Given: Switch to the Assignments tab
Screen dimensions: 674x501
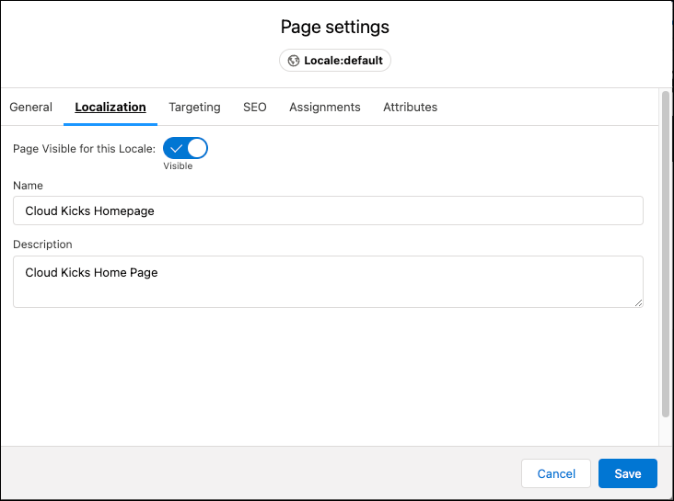Looking at the screenshot, I should click(x=325, y=107).
